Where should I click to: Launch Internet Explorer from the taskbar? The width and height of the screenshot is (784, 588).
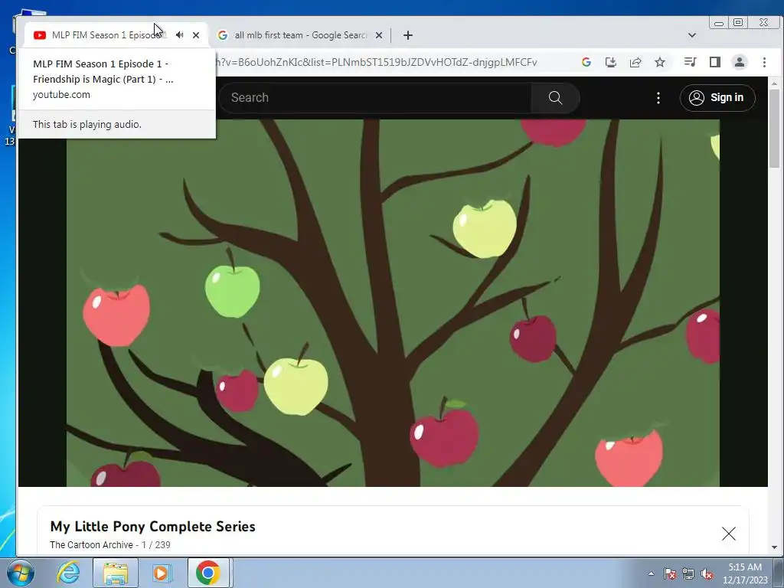pyautogui.click(x=67, y=573)
